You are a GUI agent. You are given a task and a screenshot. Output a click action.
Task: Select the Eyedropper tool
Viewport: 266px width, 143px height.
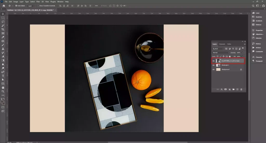[3, 37]
